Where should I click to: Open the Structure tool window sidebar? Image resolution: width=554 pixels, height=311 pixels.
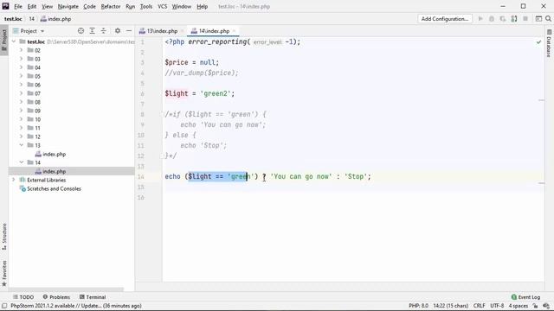(x=4, y=237)
